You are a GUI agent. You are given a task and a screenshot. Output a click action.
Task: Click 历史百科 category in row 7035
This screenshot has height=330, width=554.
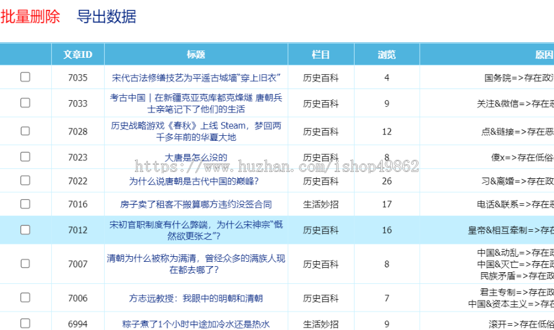[321, 77]
